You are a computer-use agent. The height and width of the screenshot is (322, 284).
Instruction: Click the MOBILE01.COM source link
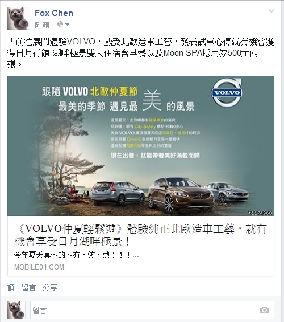click(x=39, y=267)
